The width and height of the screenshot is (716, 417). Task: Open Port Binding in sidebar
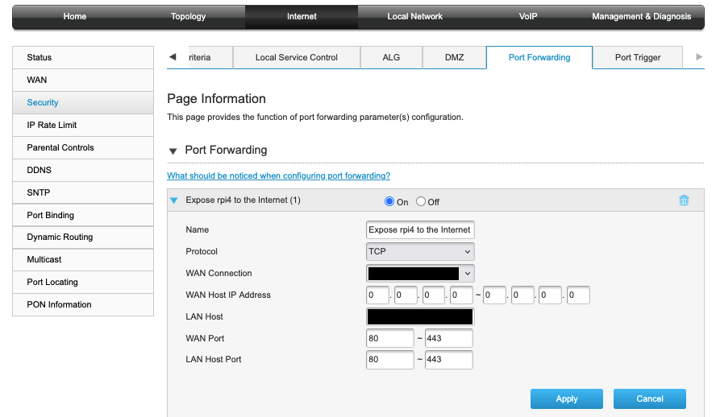pyautogui.click(x=83, y=215)
